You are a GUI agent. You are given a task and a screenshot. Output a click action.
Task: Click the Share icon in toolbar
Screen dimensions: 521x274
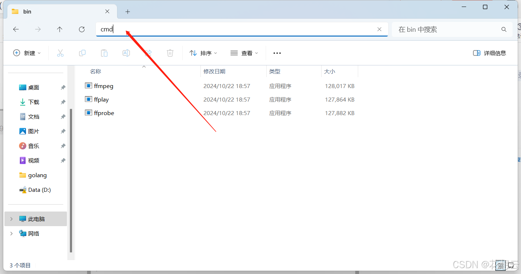click(x=148, y=53)
